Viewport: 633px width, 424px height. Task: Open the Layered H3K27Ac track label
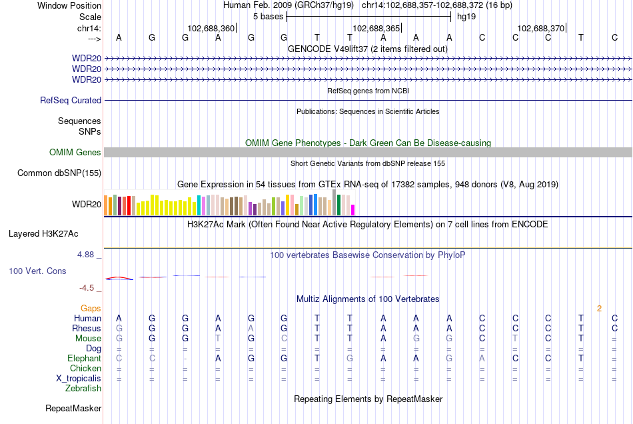point(43,234)
